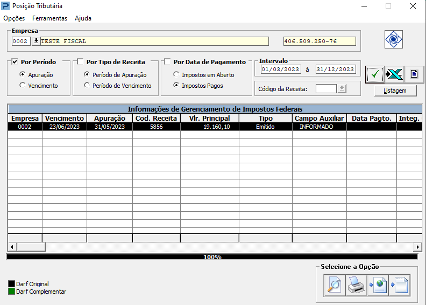This screenshot has height=305, width=426.
Task: Select the value cell 19.160,10
Action: pos(210,127)
